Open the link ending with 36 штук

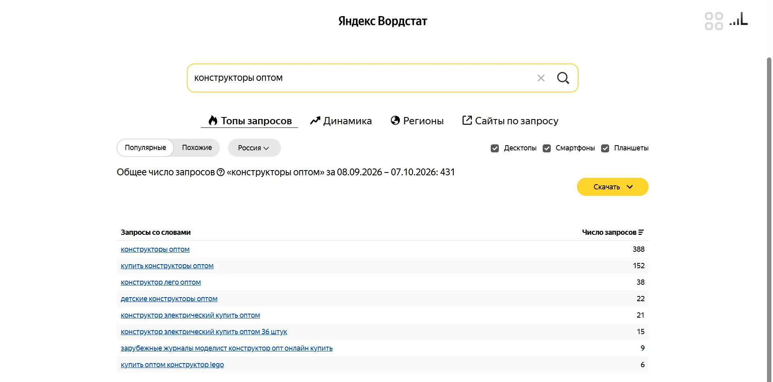pos(204,332)
